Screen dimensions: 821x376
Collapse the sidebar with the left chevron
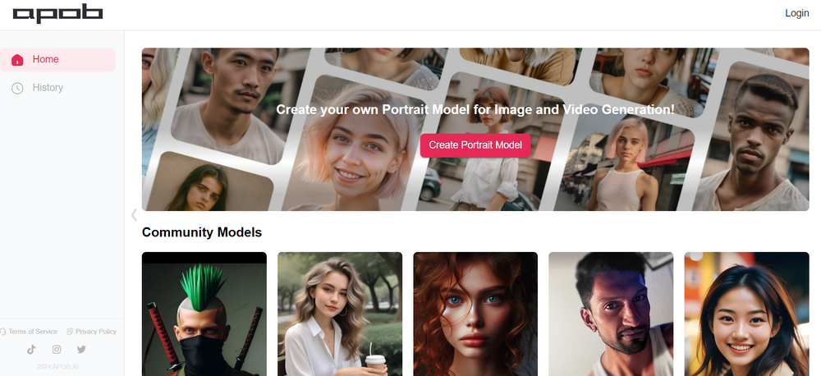(134, 215)
